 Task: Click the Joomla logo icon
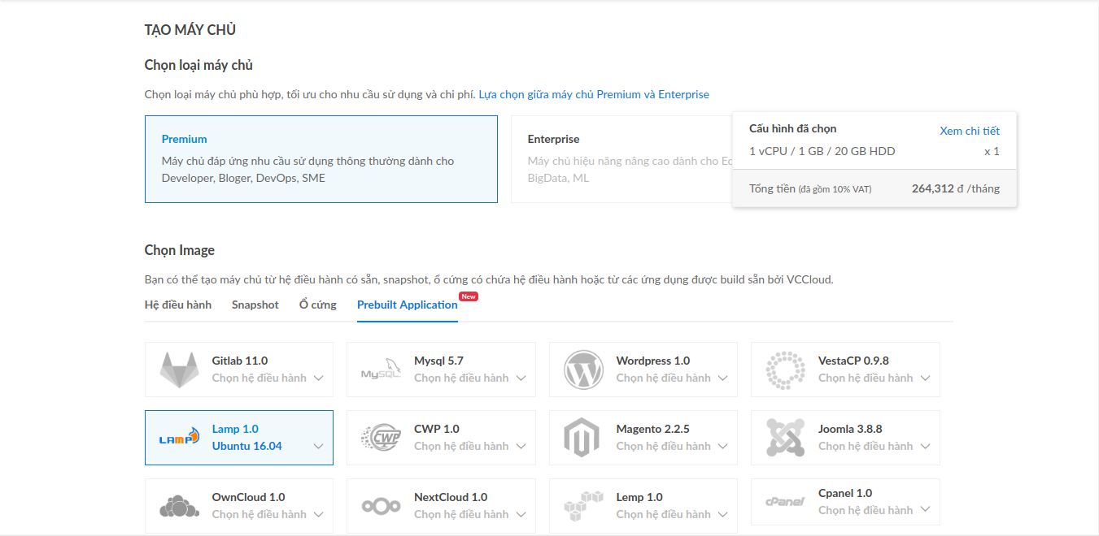coord(785,438)
